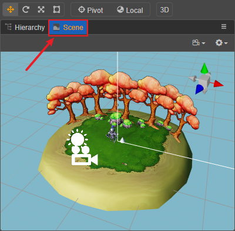Click the green Y-axis cone on the gizmo
The width and height of the screenshot is (235, 231).
204,68
